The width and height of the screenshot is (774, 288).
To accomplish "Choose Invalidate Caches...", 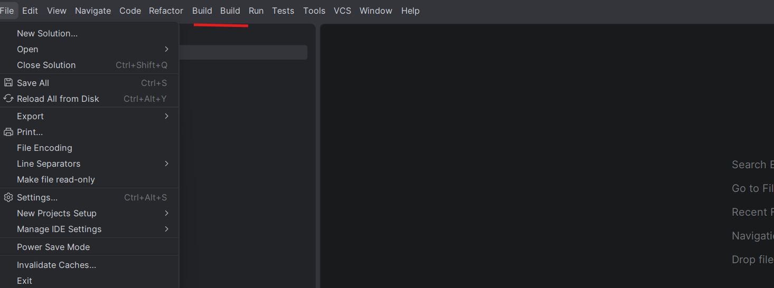I will [89, 265].
